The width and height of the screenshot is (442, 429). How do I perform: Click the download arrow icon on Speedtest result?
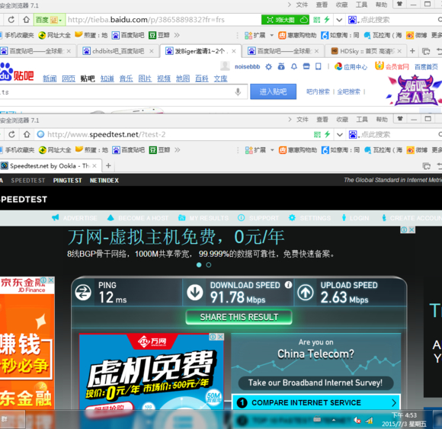[195, 293]
